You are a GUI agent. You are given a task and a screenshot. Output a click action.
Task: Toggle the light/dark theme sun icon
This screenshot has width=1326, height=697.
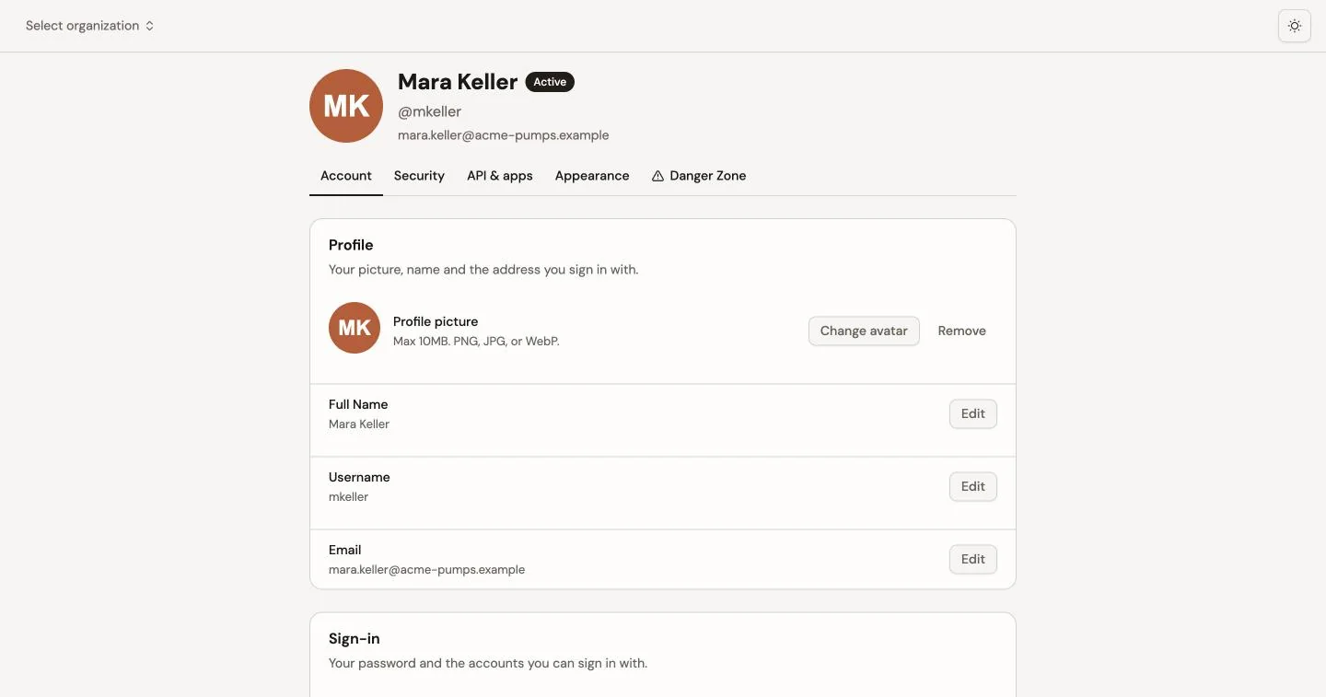[1295, 26]
